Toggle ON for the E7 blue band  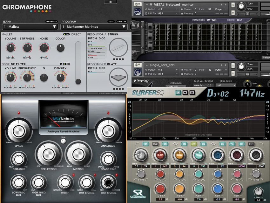point(222,144)
